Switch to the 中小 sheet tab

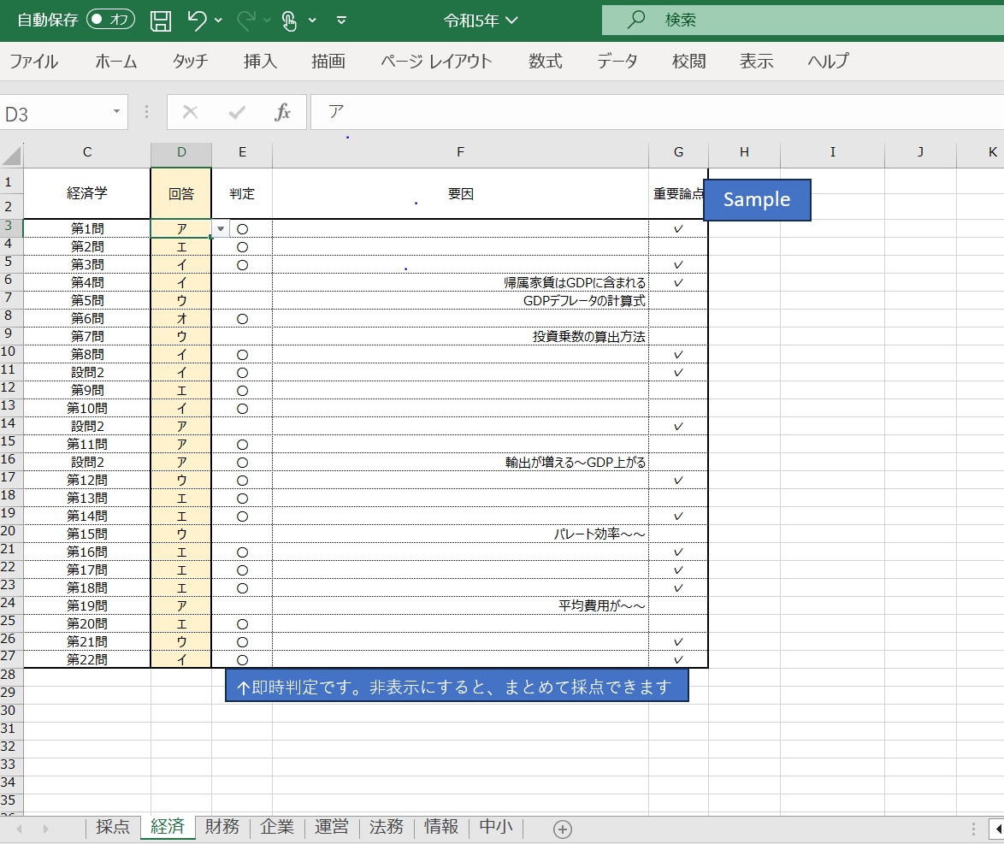(496, 828)
